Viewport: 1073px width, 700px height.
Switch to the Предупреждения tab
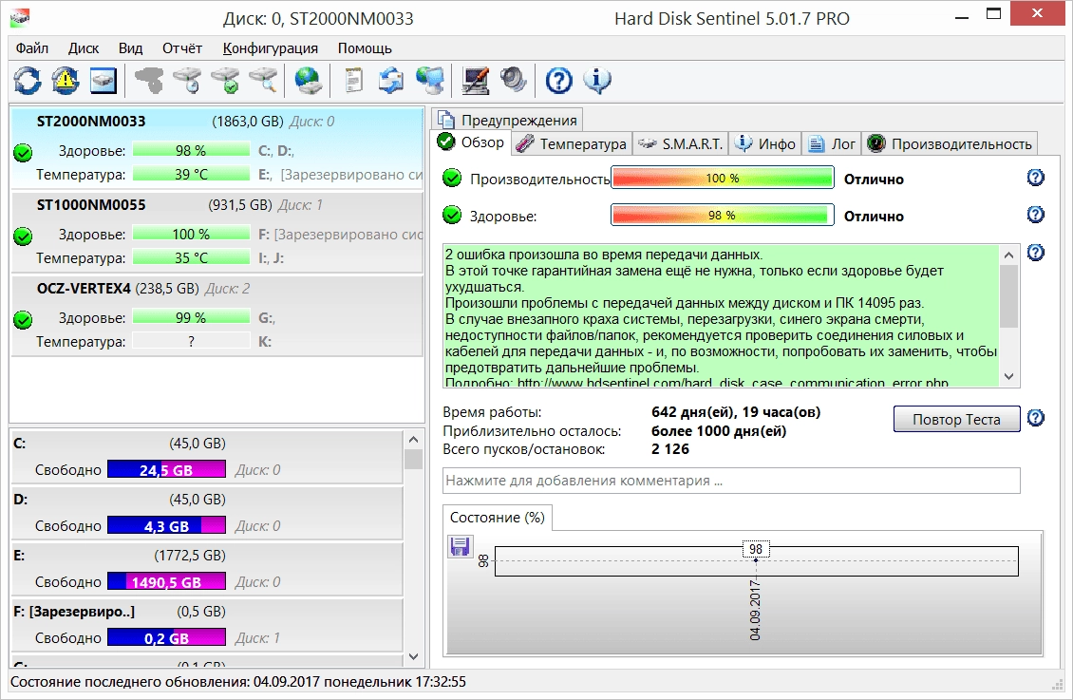[x=508, y=120]
